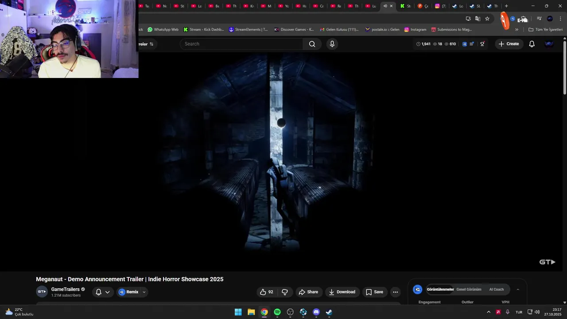
Task: Show more bookmarks with the double chevron
Action: click(x=517, y=30)
